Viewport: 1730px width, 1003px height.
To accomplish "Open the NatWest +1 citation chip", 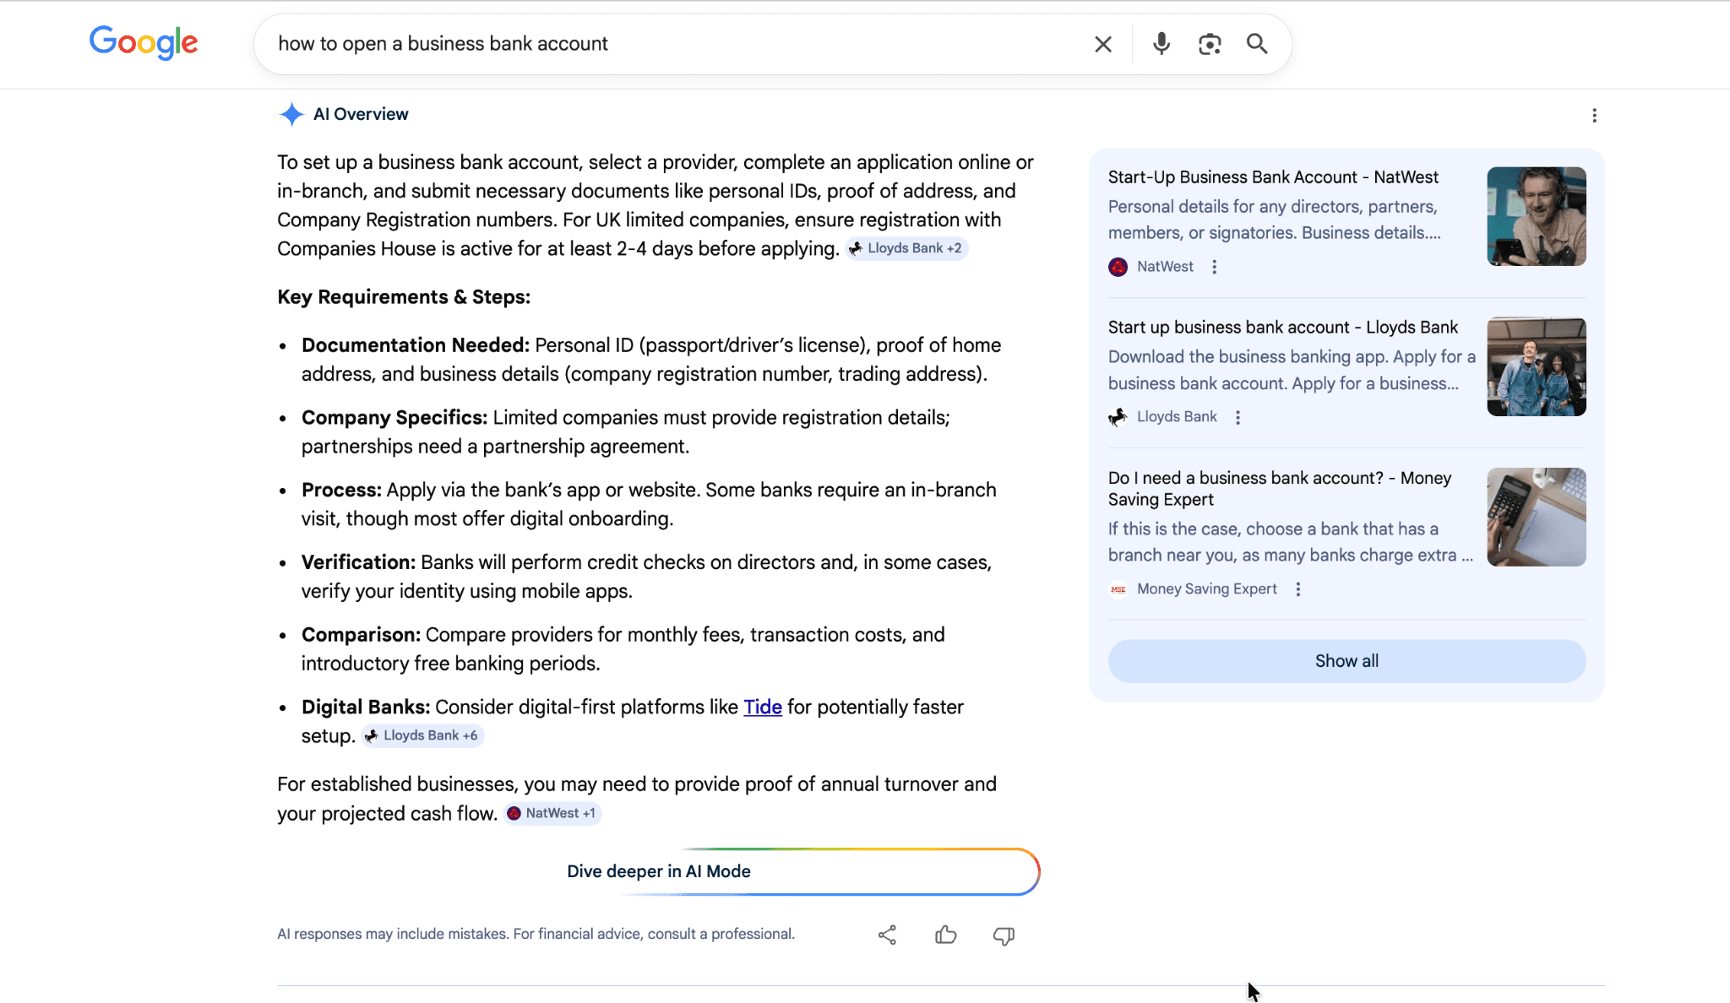I will (x=552, y=813).
